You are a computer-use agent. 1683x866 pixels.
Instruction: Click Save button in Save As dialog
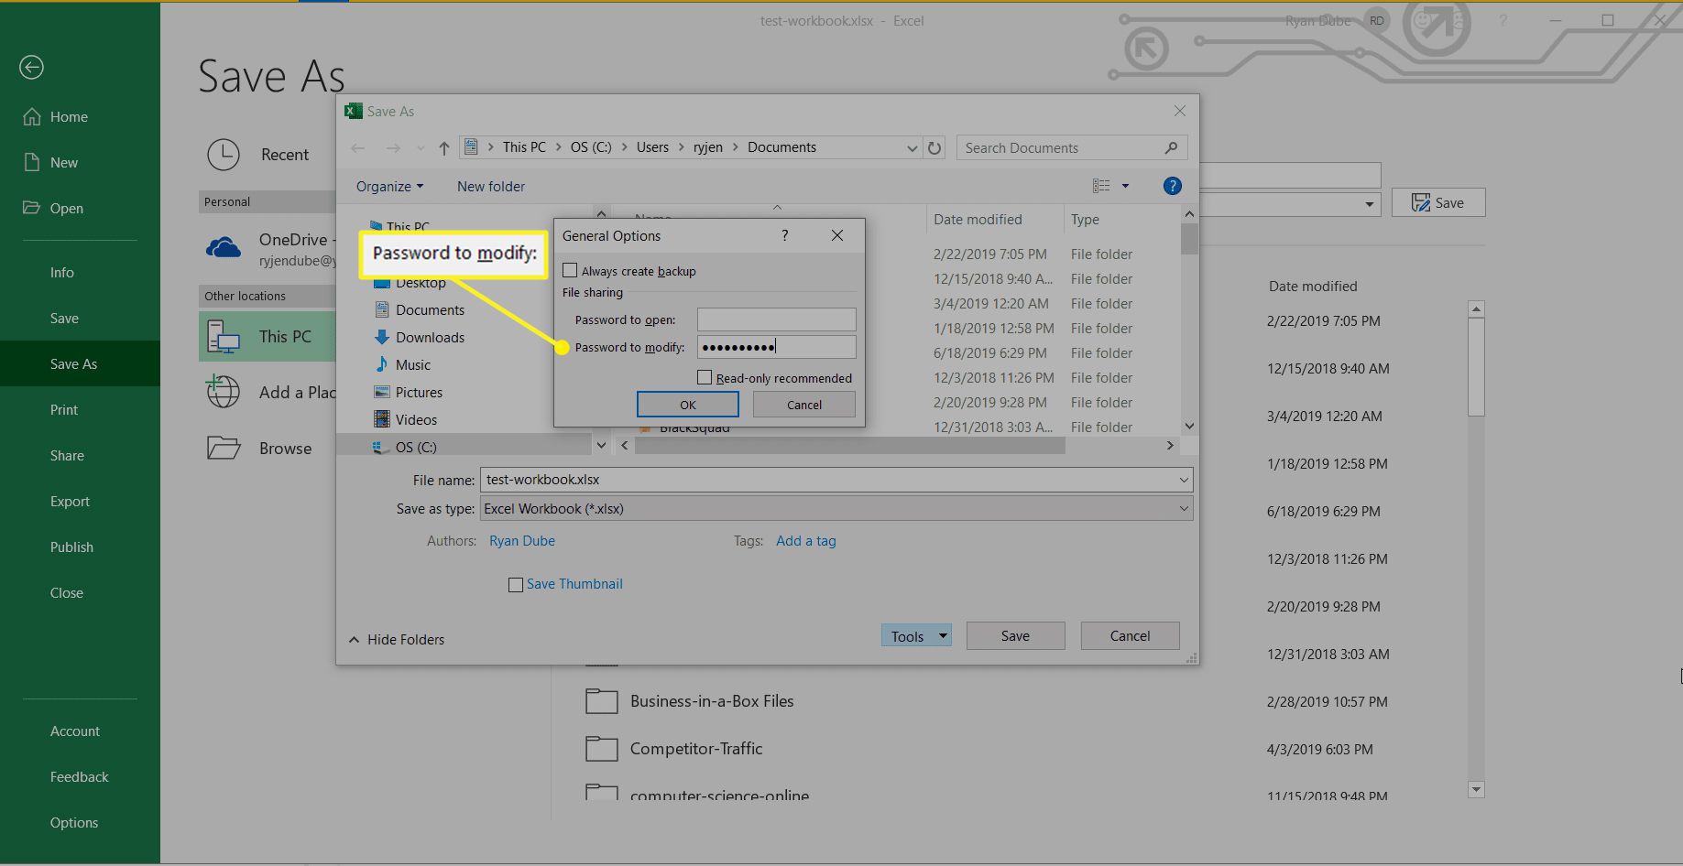pyautogui.click(x=1015, y=635)
